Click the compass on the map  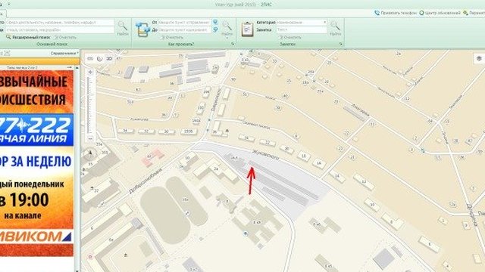coord(90,153)
